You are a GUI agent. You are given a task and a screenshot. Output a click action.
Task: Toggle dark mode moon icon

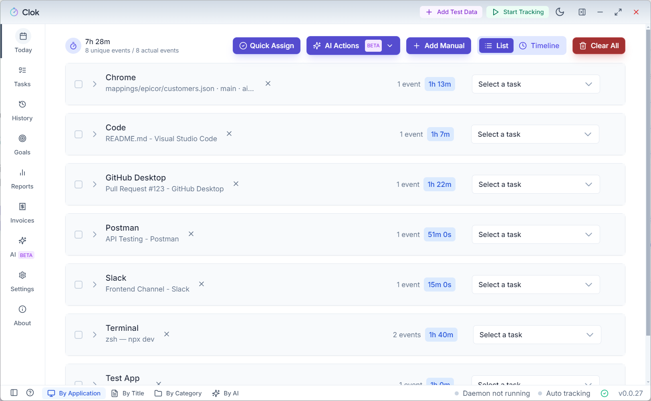(x=560, y=12)
